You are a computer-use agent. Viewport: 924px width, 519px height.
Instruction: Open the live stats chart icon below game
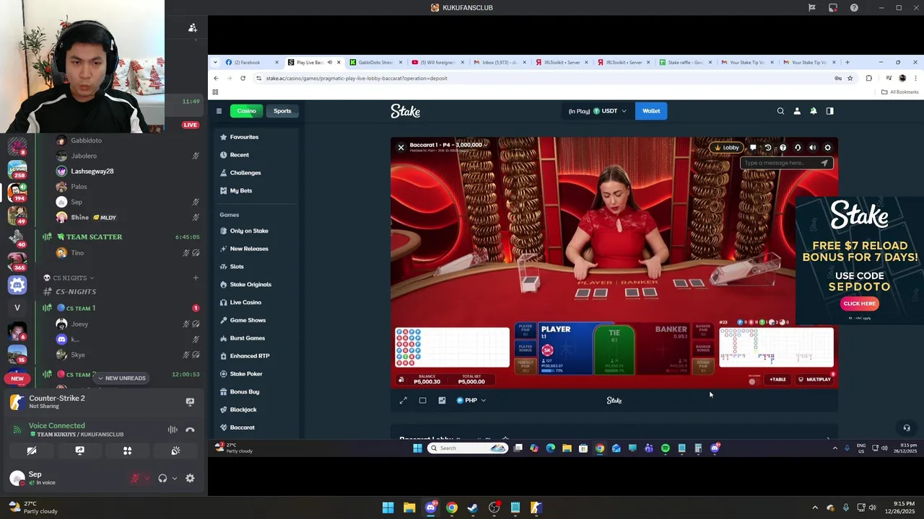pos(442,400)
